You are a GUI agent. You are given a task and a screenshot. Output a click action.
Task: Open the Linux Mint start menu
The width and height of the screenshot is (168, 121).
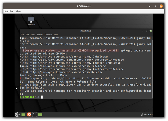coord(17,114)
